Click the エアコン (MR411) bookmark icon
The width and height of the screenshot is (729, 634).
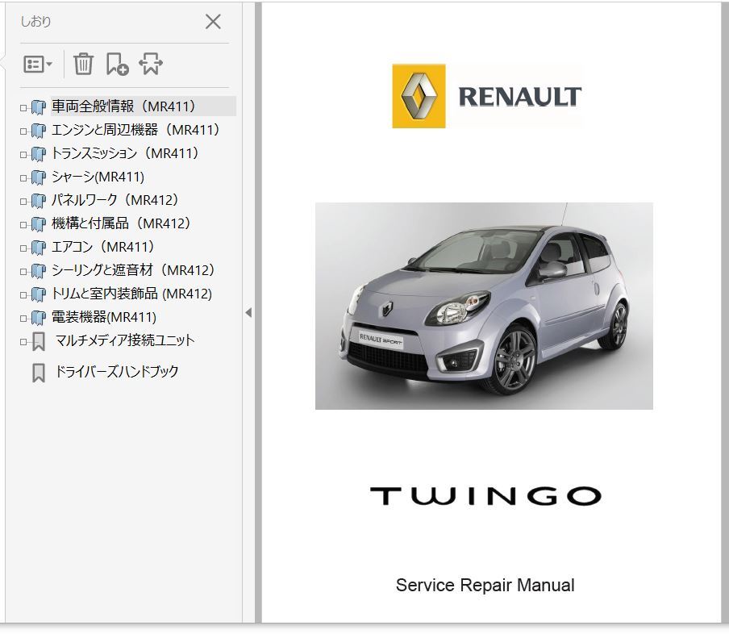(x=38, y=248)
